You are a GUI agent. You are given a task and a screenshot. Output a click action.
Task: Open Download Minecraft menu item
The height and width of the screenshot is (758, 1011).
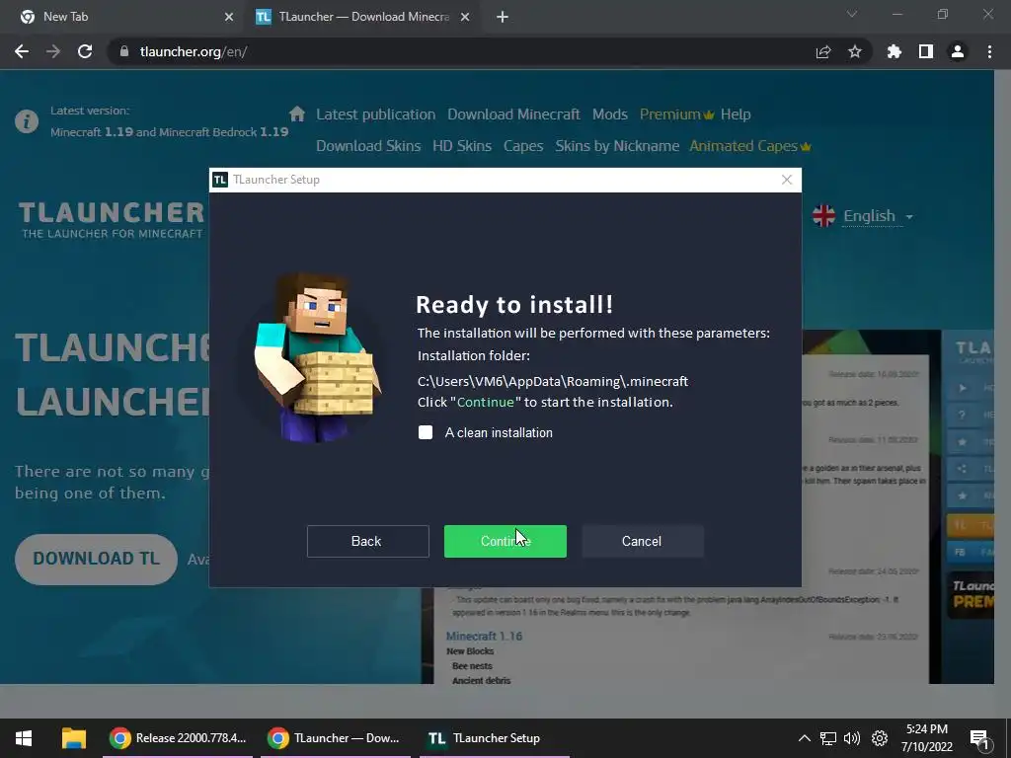point(513,114)
